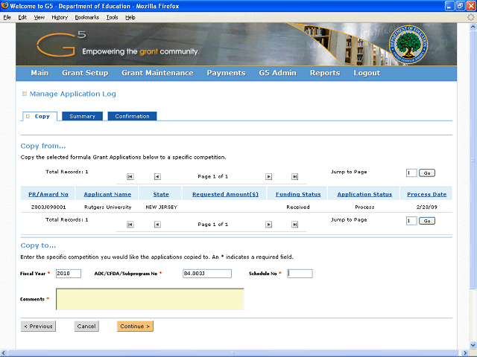Image resolution: width=477 pixels, height=357 pixels.
Task: Open Payments navigation item
Action: [x=226, y=73]
